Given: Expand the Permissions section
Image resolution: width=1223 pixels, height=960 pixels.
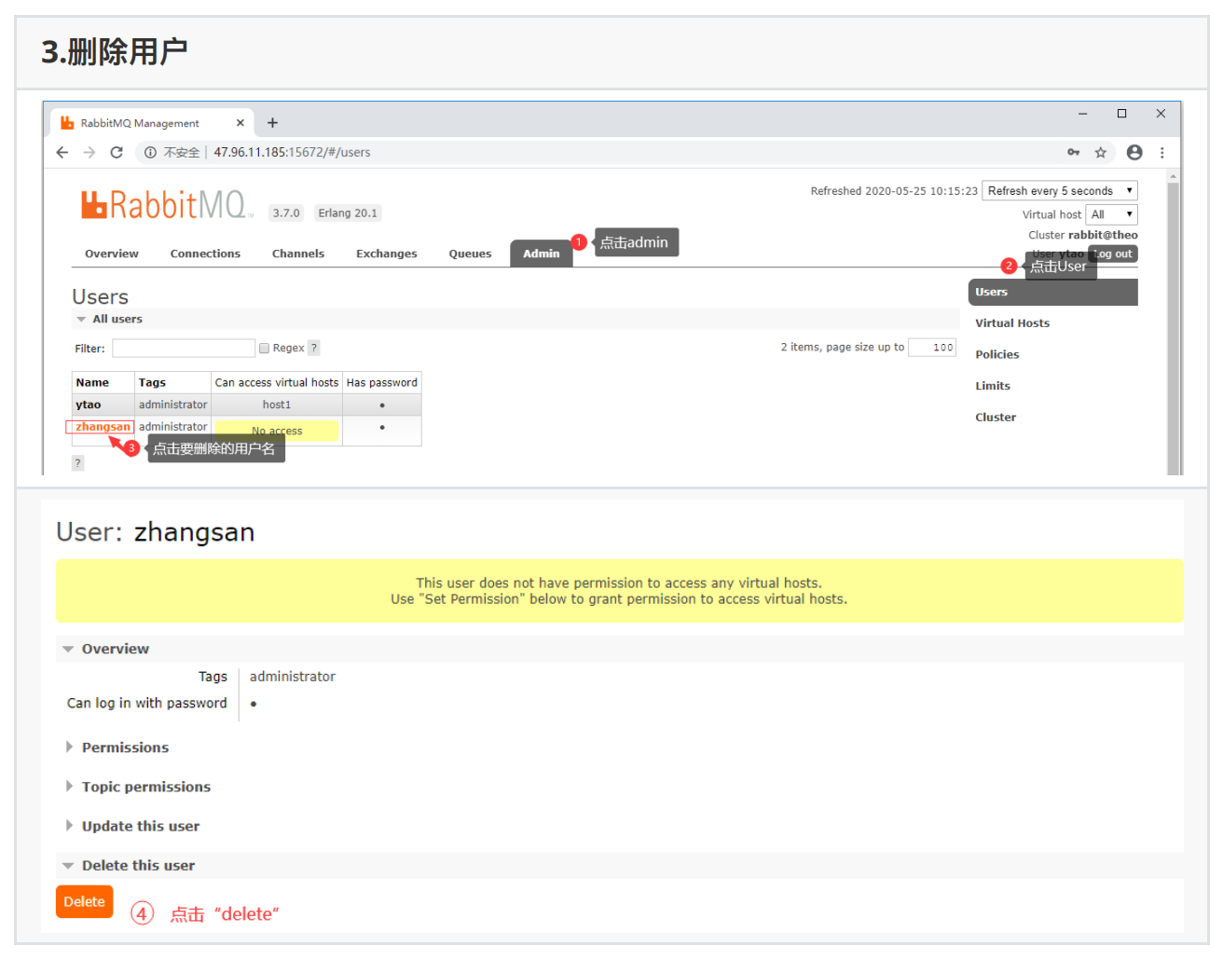Looking at the screenshot, I should [125, 747].
